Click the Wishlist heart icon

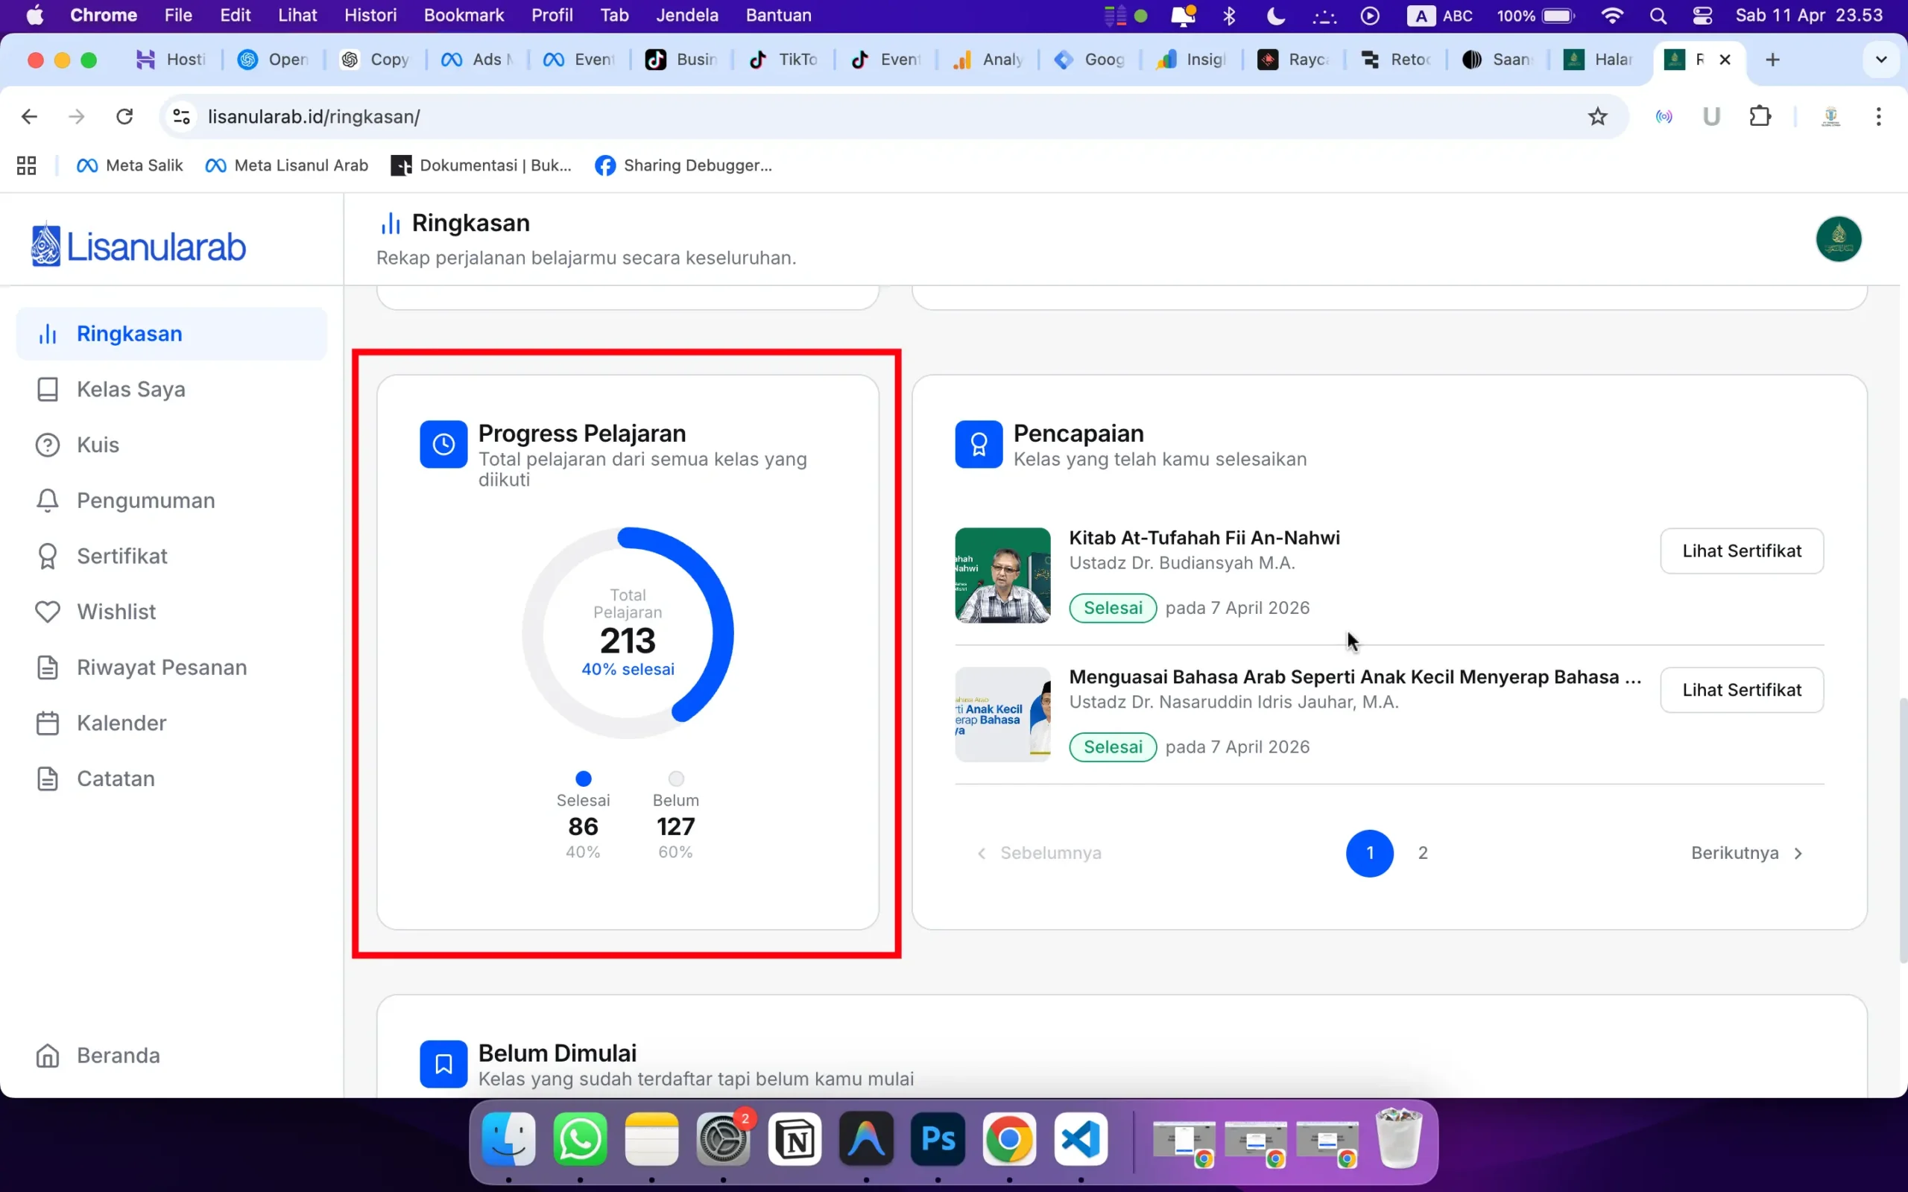(47, 611)
